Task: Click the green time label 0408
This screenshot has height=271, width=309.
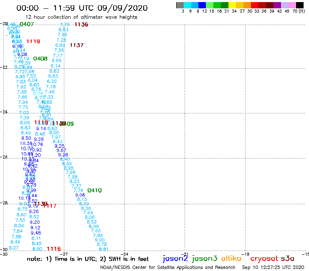Action: [x=40, y=59]
